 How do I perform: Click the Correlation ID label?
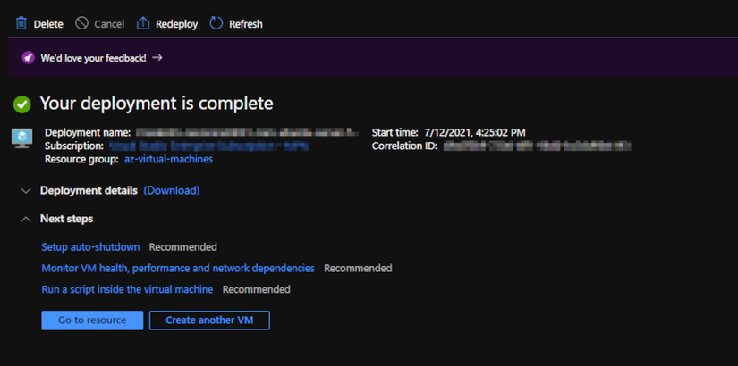click(404, 146)
